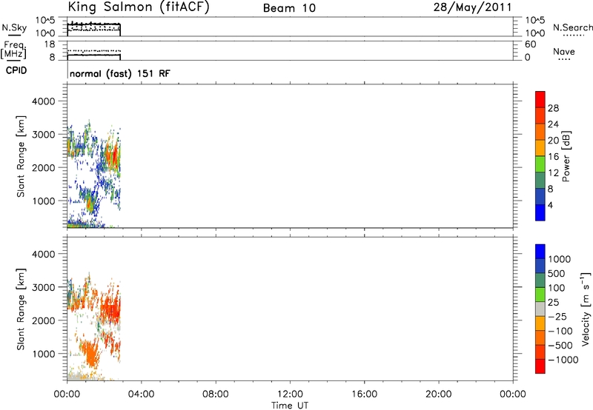Click the dotted frequency trace in Freq panel
The height and width of the screenshot is (410, 593).
click(x=94, y=50)
